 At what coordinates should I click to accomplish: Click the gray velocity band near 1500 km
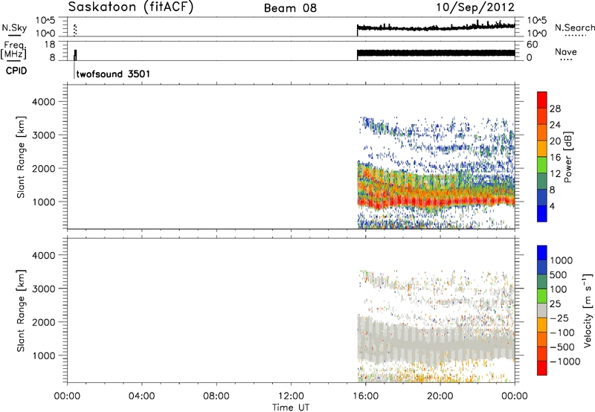[437, 341]
